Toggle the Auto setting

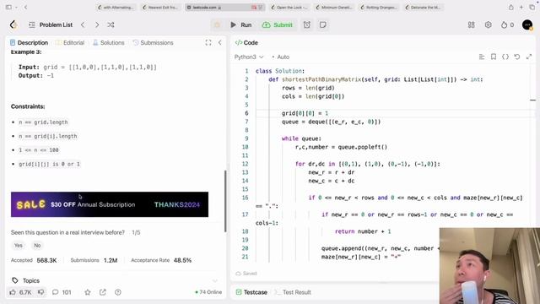click(281, 57)
